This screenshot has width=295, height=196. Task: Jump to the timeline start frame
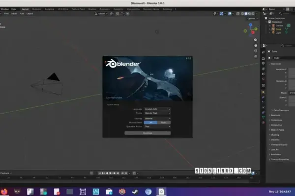tap(100, 173)
